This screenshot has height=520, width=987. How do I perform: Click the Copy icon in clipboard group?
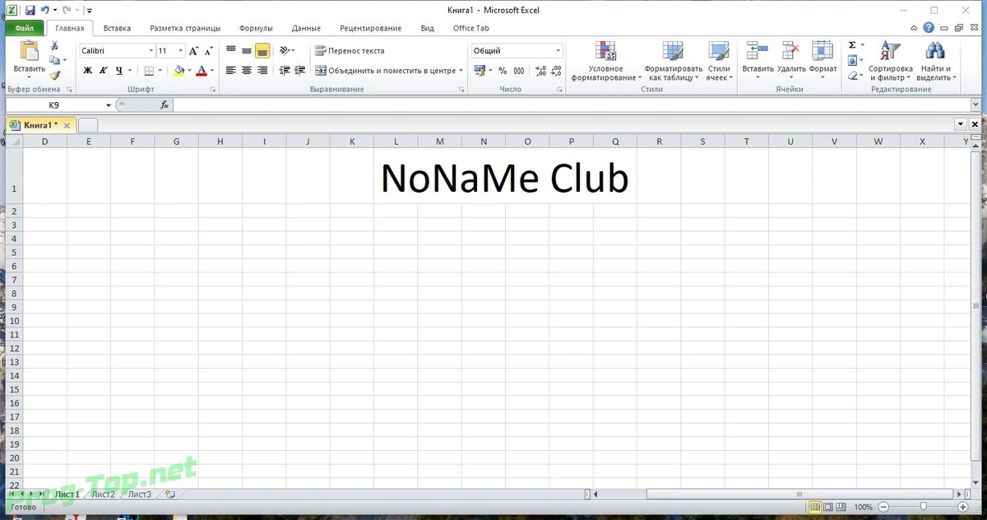coord(54,60)
